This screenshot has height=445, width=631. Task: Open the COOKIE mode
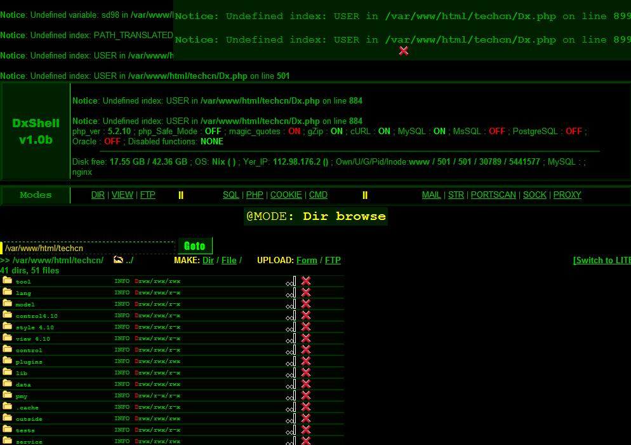286,195
